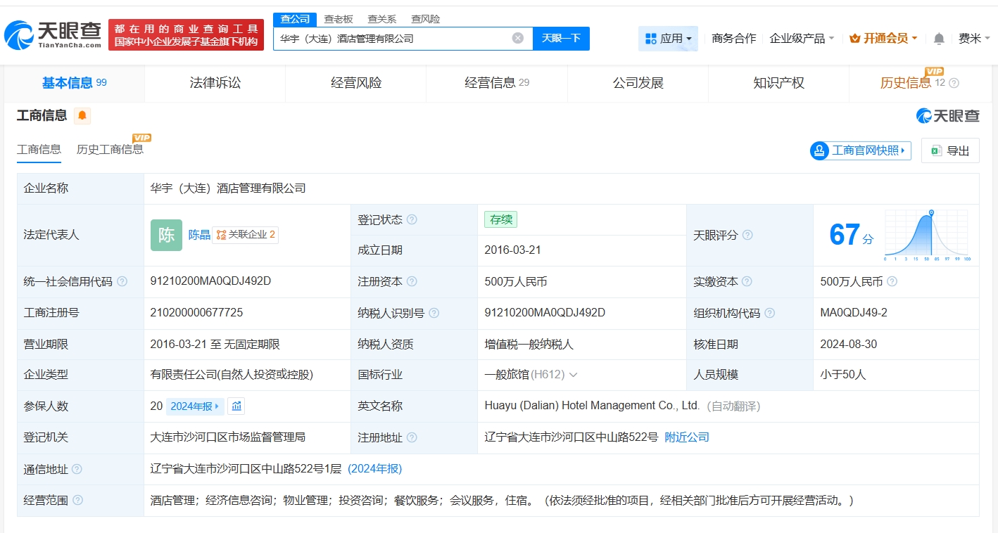Screen dimensions: 998x533
Task: Open legal representative 陈晶 link
Action: (199, 235)
